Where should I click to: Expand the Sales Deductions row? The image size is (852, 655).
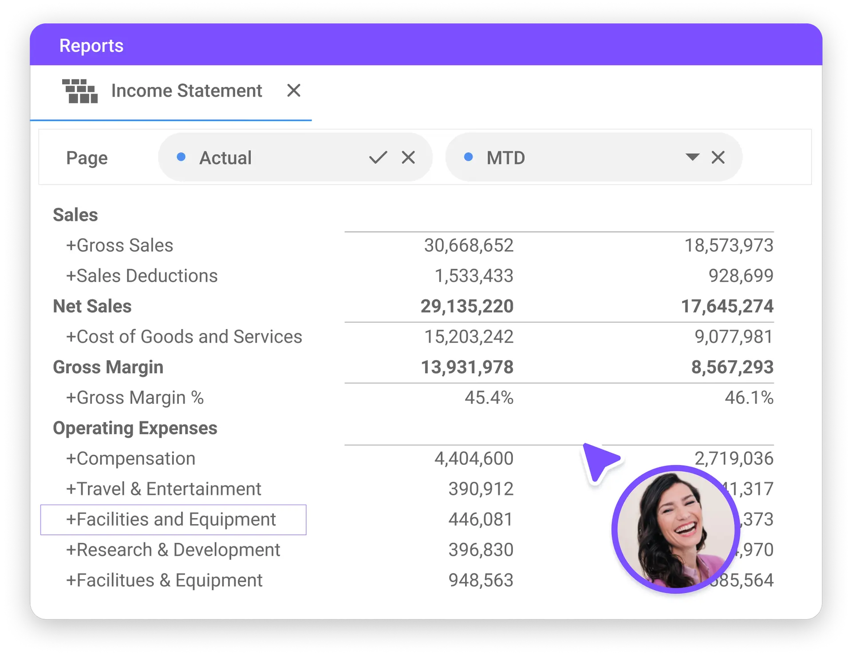pyautogui.click(x=71, y=276)
